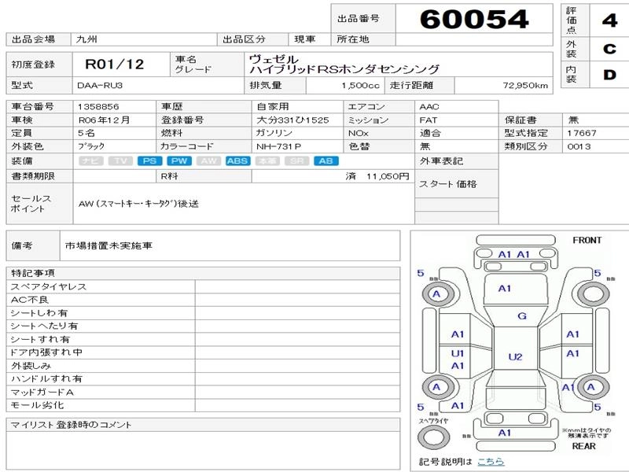Click the U1 mark on the door diagram

458,353
